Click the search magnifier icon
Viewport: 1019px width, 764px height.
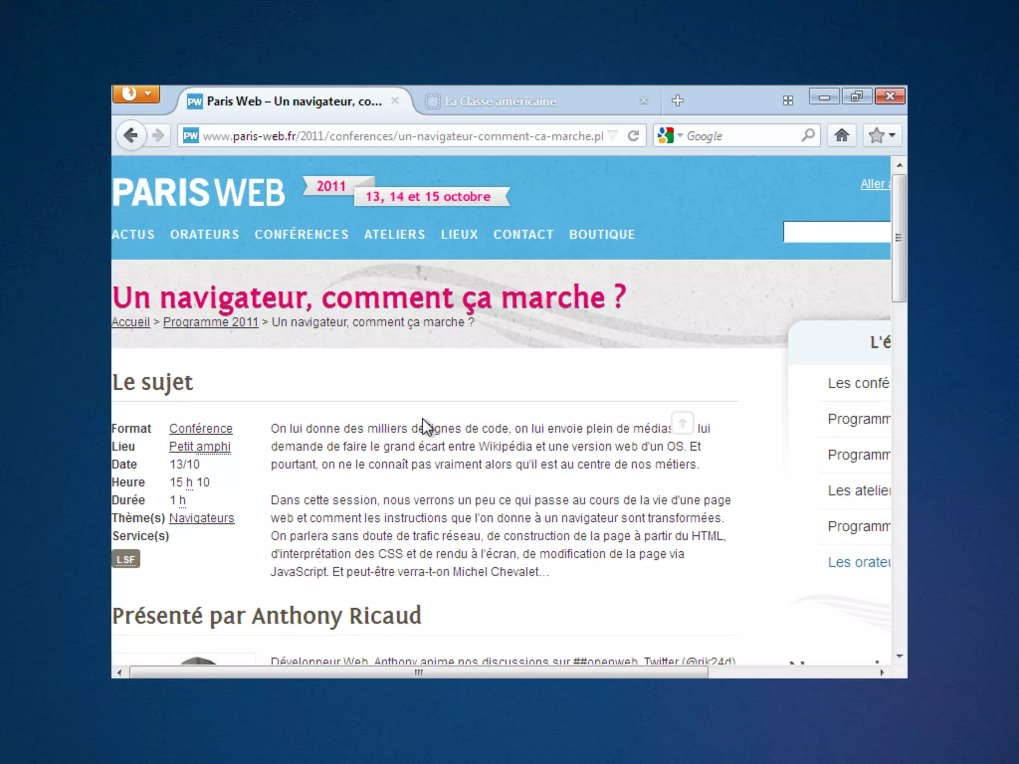click(808, 135)
